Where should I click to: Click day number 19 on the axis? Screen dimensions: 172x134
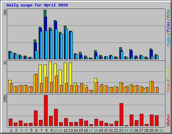point(101,130)
